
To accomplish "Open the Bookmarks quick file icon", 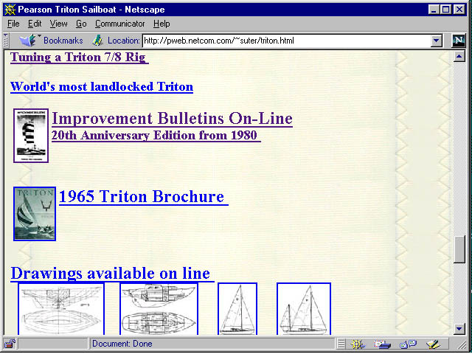I will pyautogui.click(x=28, y=41).
